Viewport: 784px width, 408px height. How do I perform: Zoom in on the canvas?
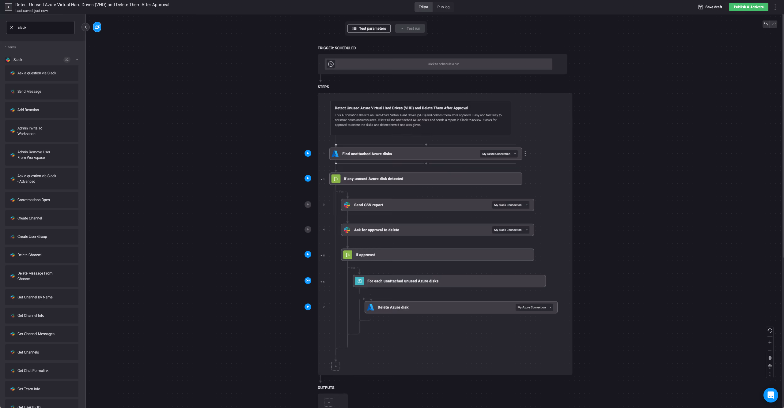pos(770,342)
